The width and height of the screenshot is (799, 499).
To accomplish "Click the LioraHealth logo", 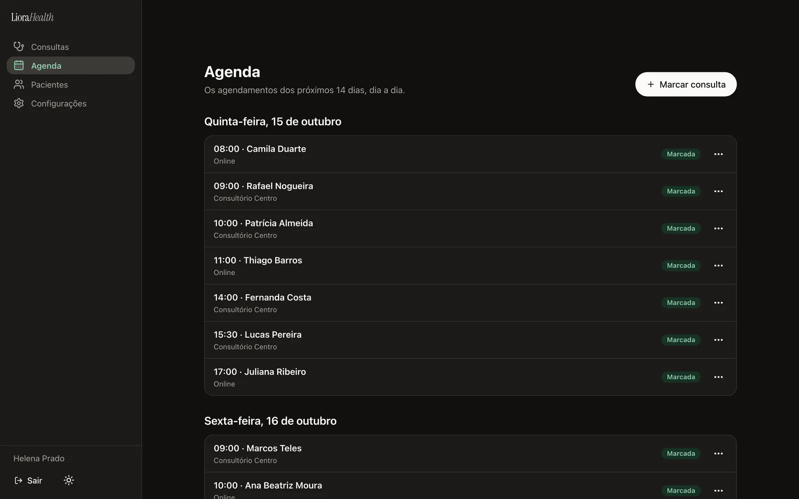I will click(32, 17).
